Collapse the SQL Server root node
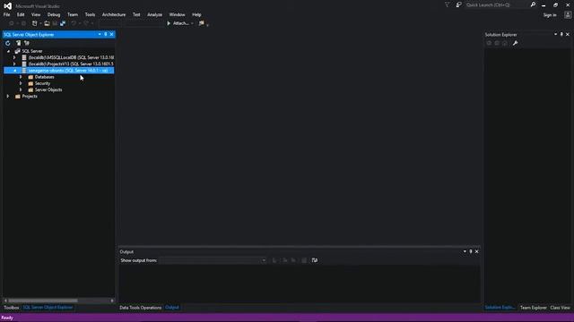 pos(8,51)
